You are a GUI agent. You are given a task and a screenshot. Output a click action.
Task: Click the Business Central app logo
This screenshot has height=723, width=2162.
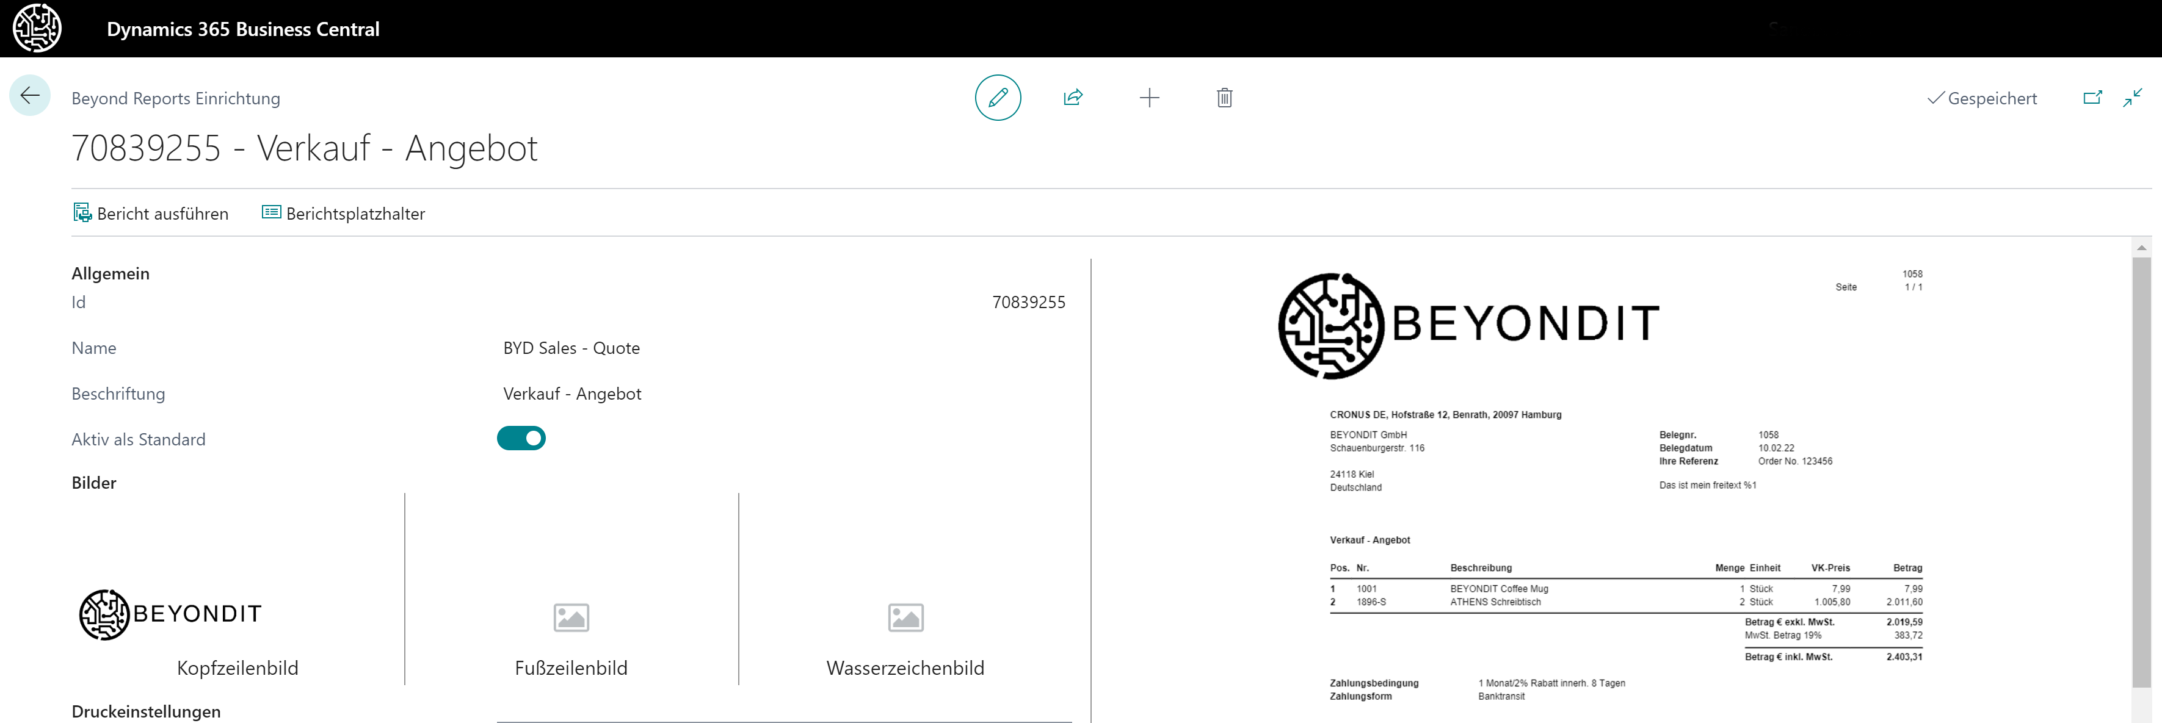click(37, 27)
